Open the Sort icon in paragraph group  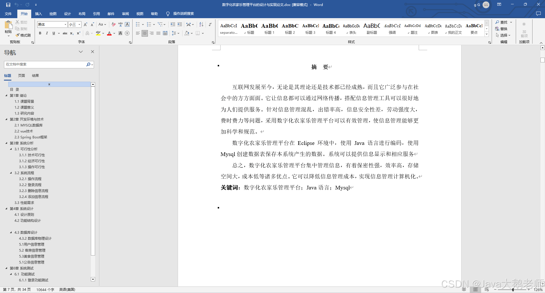pos(201,24)
